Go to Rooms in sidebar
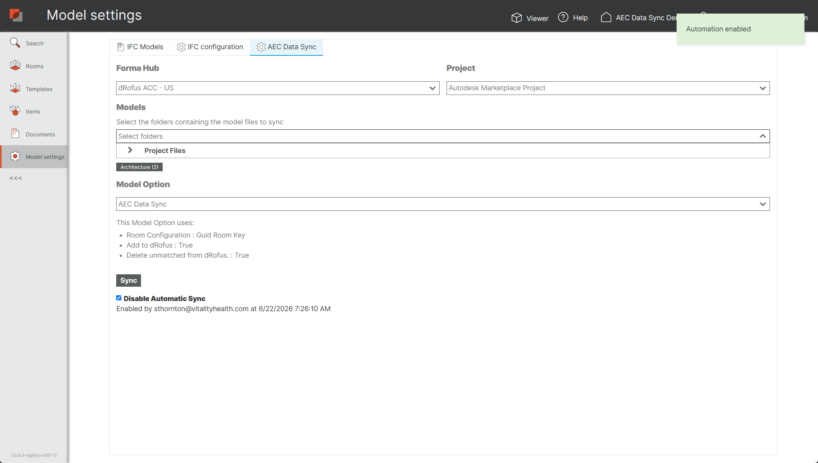 click(34, 66)
